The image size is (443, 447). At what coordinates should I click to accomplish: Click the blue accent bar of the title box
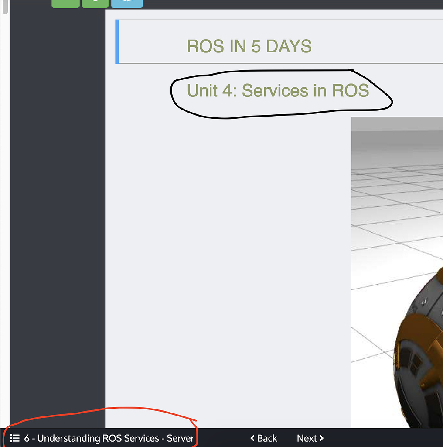[x=117, y=41]
